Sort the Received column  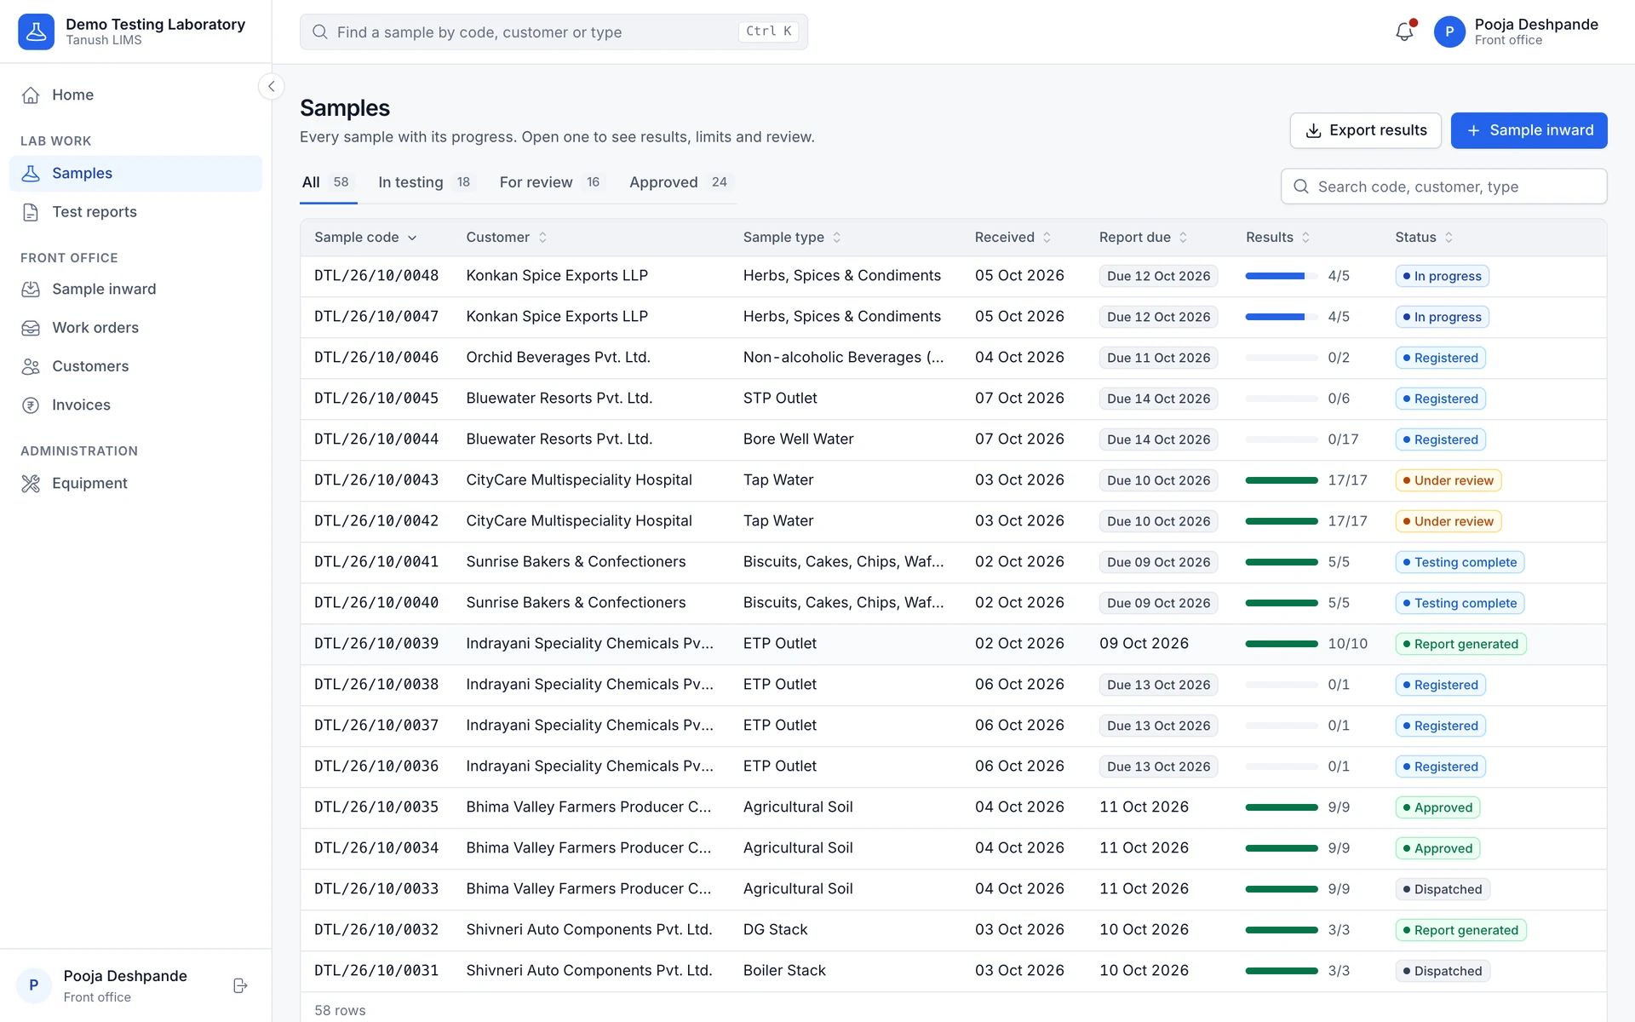coord(1047,238)
